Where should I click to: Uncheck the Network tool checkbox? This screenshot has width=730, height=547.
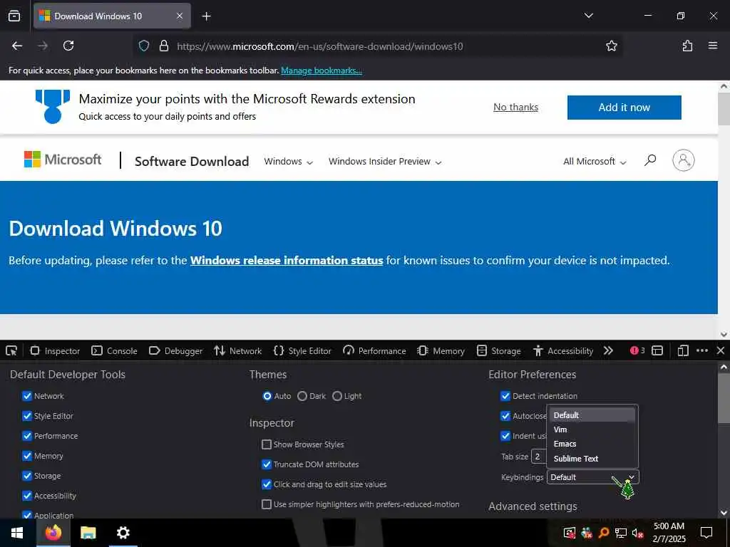tap(27, 396)
